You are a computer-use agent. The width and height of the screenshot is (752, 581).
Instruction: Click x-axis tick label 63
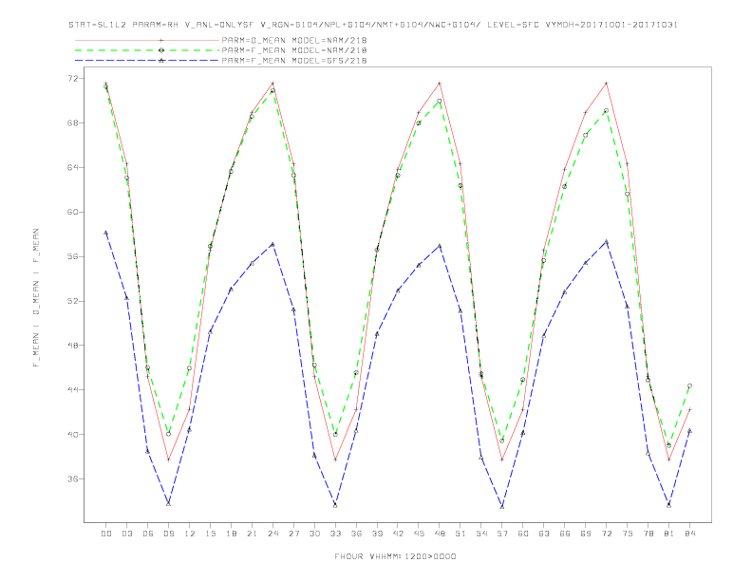tap(544, 534)
